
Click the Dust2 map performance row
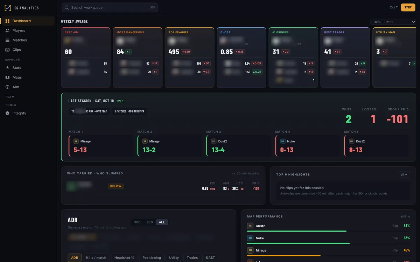pyautogui.click(x=328, y=227)
